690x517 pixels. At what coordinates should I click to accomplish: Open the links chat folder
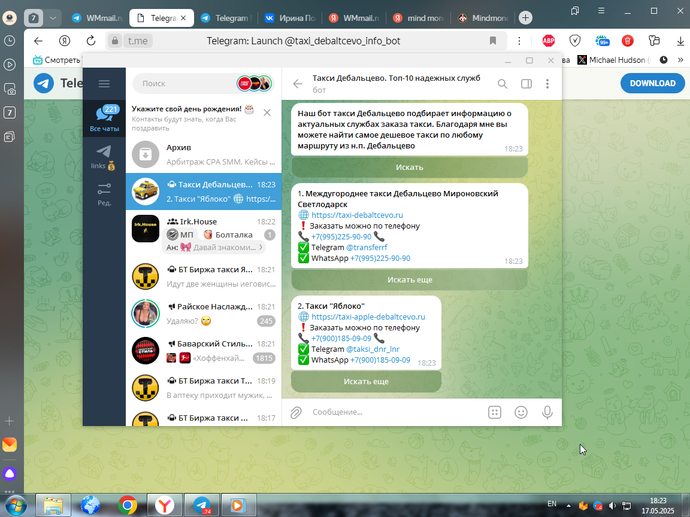click(104, 157)
